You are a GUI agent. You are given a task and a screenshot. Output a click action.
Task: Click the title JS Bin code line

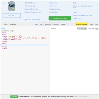click(x=12, y=40)
